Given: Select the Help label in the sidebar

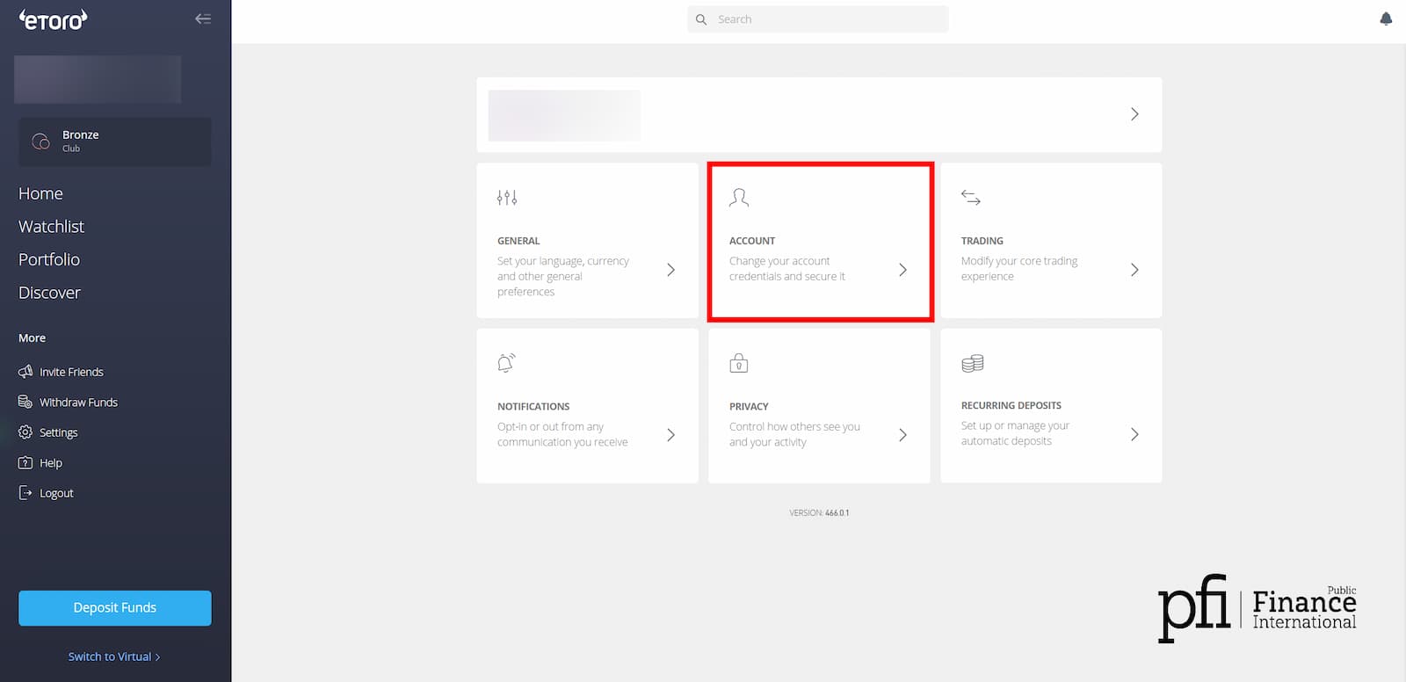Looking at the screenshot, I should coord(51,462).
